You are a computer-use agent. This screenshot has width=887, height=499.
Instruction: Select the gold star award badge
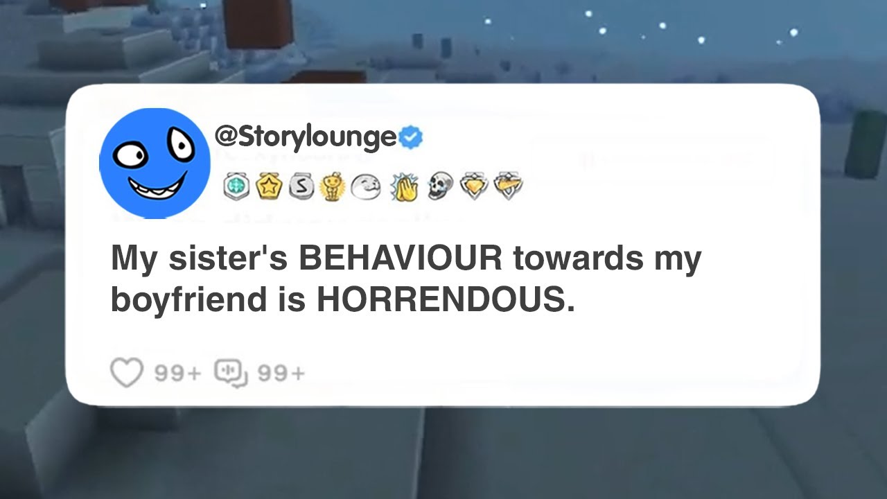point(267,186)
